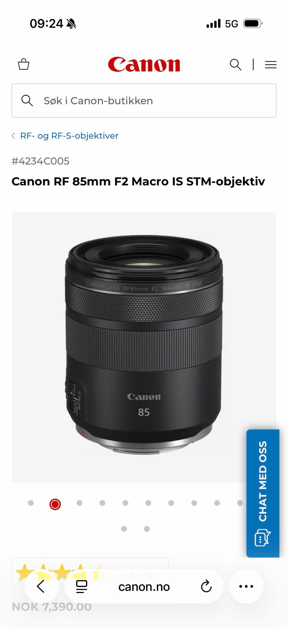Select the active red carousel dot

[x=55, y=504]
